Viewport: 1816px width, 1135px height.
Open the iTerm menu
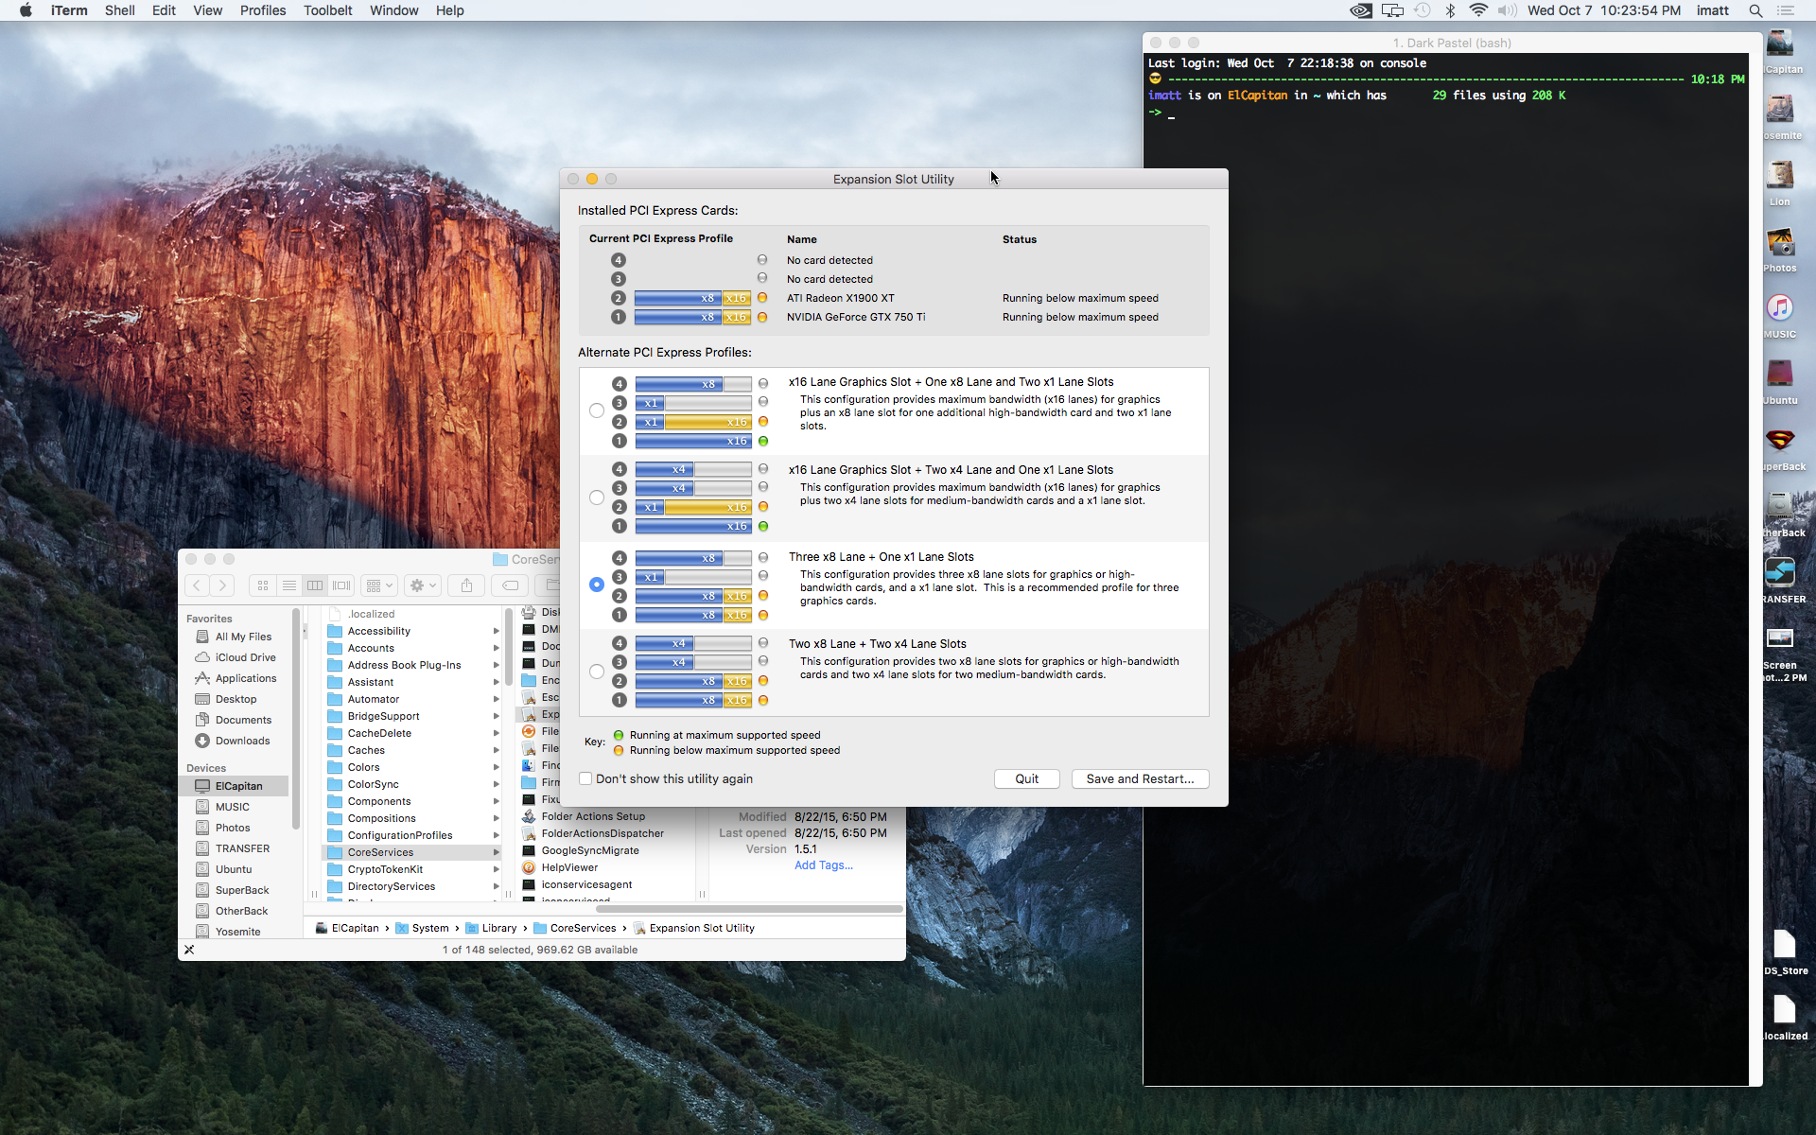pos(69,10)
